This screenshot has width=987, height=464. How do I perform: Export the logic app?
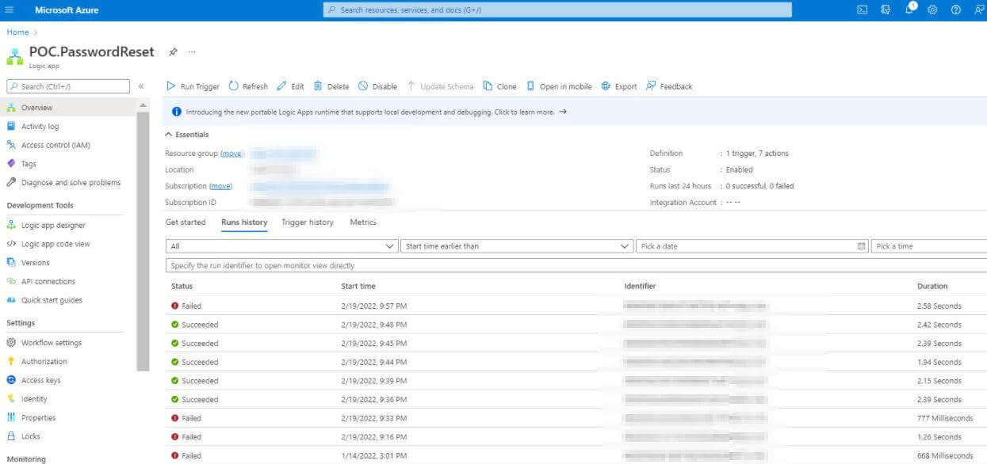(x=618, y=86)
